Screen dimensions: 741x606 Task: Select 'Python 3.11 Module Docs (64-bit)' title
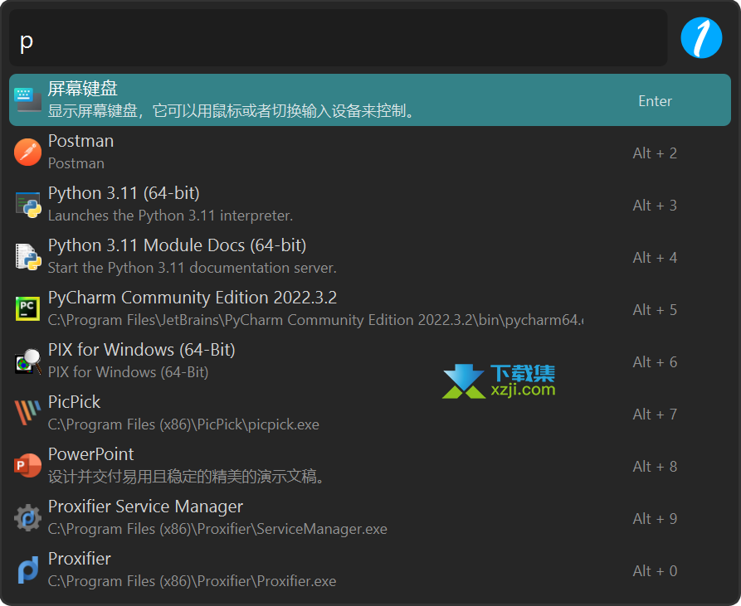point(178,246)
